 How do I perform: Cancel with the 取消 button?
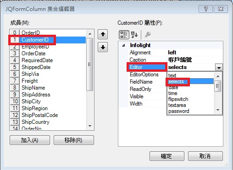pos(205,156)
